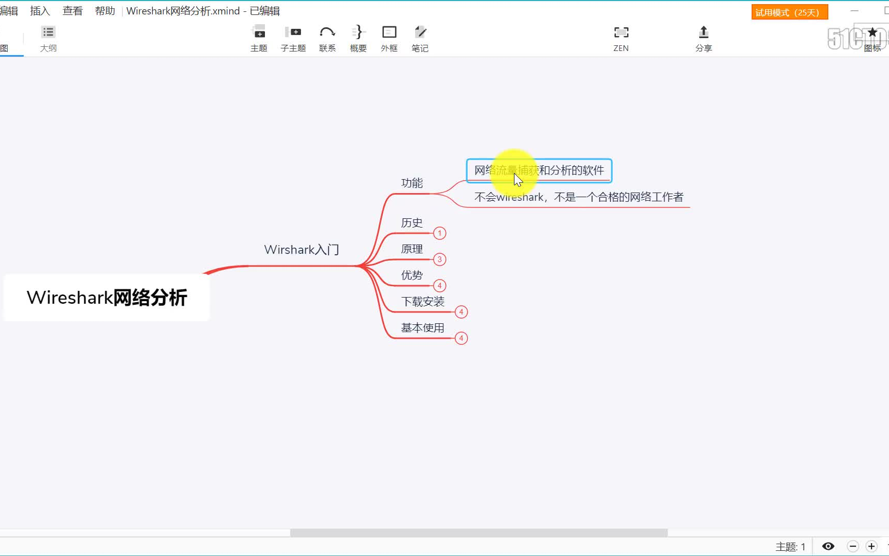Expand the 历史 branch with badge 1
This screenshot has width=889, height=556.
[439, 233]
